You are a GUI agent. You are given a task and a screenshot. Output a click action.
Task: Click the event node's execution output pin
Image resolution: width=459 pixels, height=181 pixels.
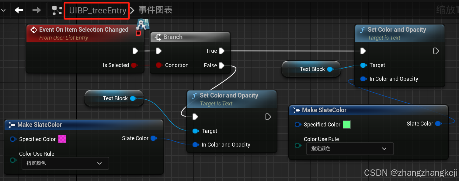pos(135,51)
